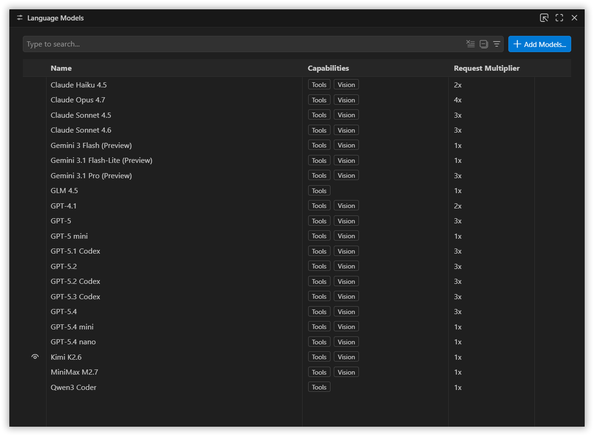Click the Add Models button
This screenshot has height=436, width=594.
(x=540, y=44)
